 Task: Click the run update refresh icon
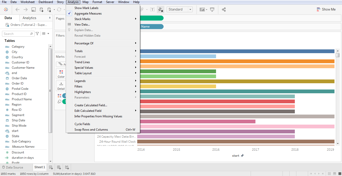coord(59,10)
